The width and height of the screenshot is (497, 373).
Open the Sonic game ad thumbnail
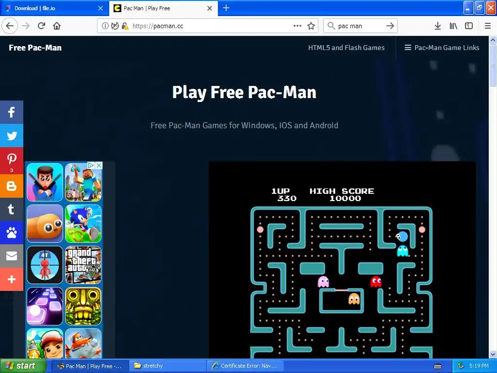tap(83, 223)
